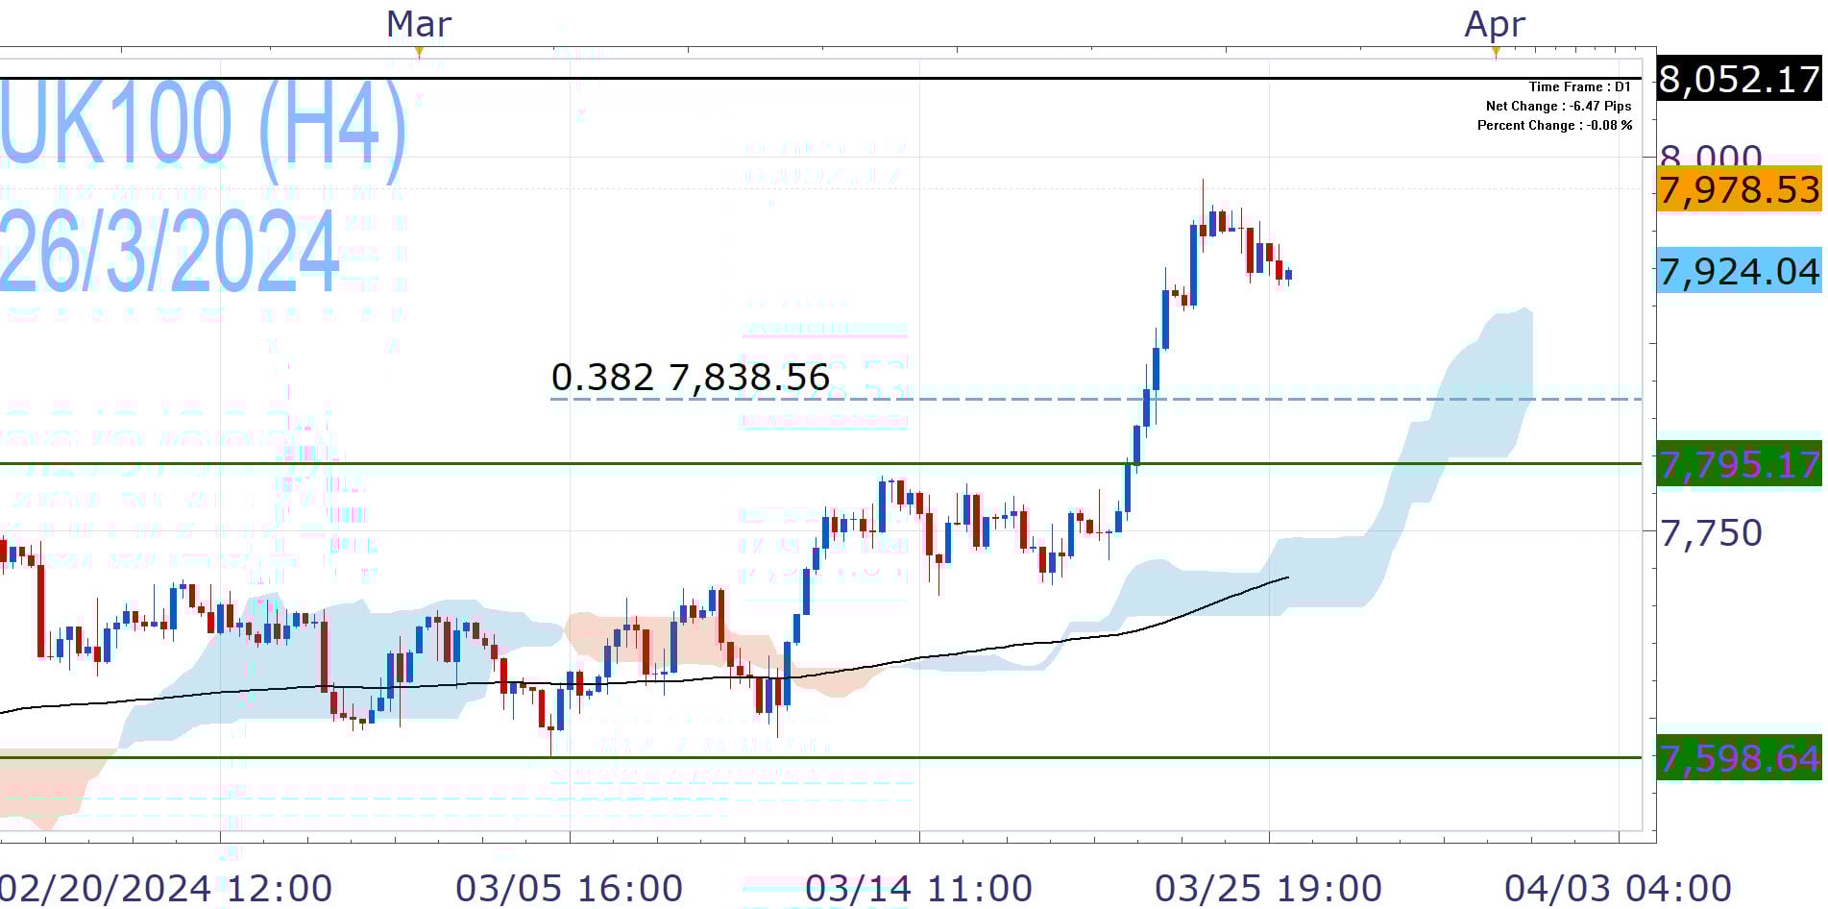The height and width of the screenshot is (909, 1828).
Task: Click the green 7,598.64 support label
Action: (x=1738, y=758)
